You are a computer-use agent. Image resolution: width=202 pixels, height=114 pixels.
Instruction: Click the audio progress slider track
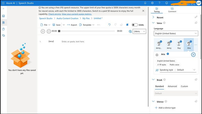[x=86, y=31]
